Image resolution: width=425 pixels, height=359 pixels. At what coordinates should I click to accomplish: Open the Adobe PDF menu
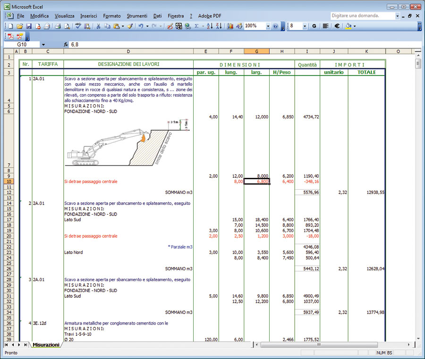pyautogui.click(x=210, y=16)
